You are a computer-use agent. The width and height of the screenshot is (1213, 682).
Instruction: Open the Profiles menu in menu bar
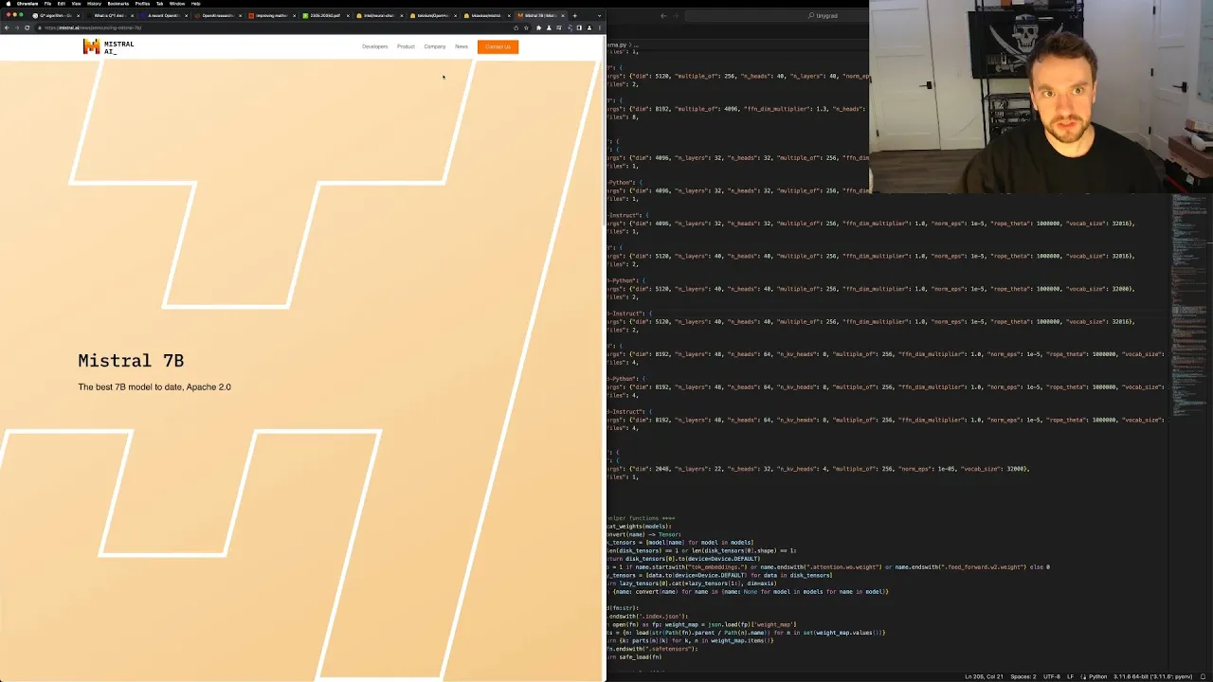click(143, 4)
